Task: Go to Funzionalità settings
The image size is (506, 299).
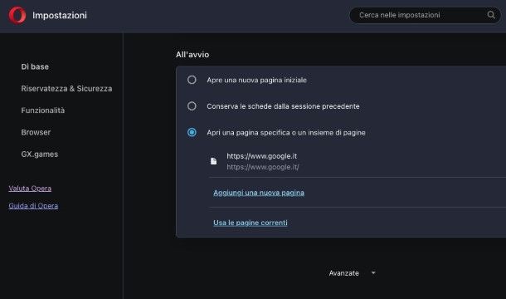Action: tap(43, 110)
